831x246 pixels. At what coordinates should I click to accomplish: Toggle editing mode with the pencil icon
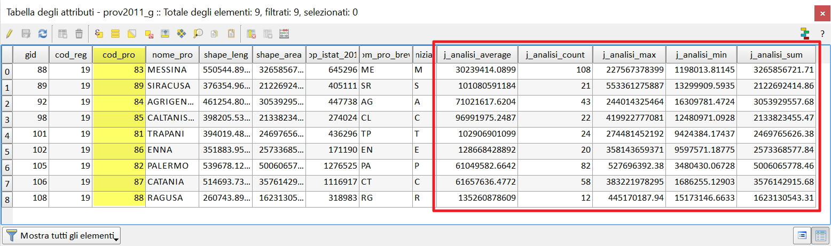(x=9, y=34)
